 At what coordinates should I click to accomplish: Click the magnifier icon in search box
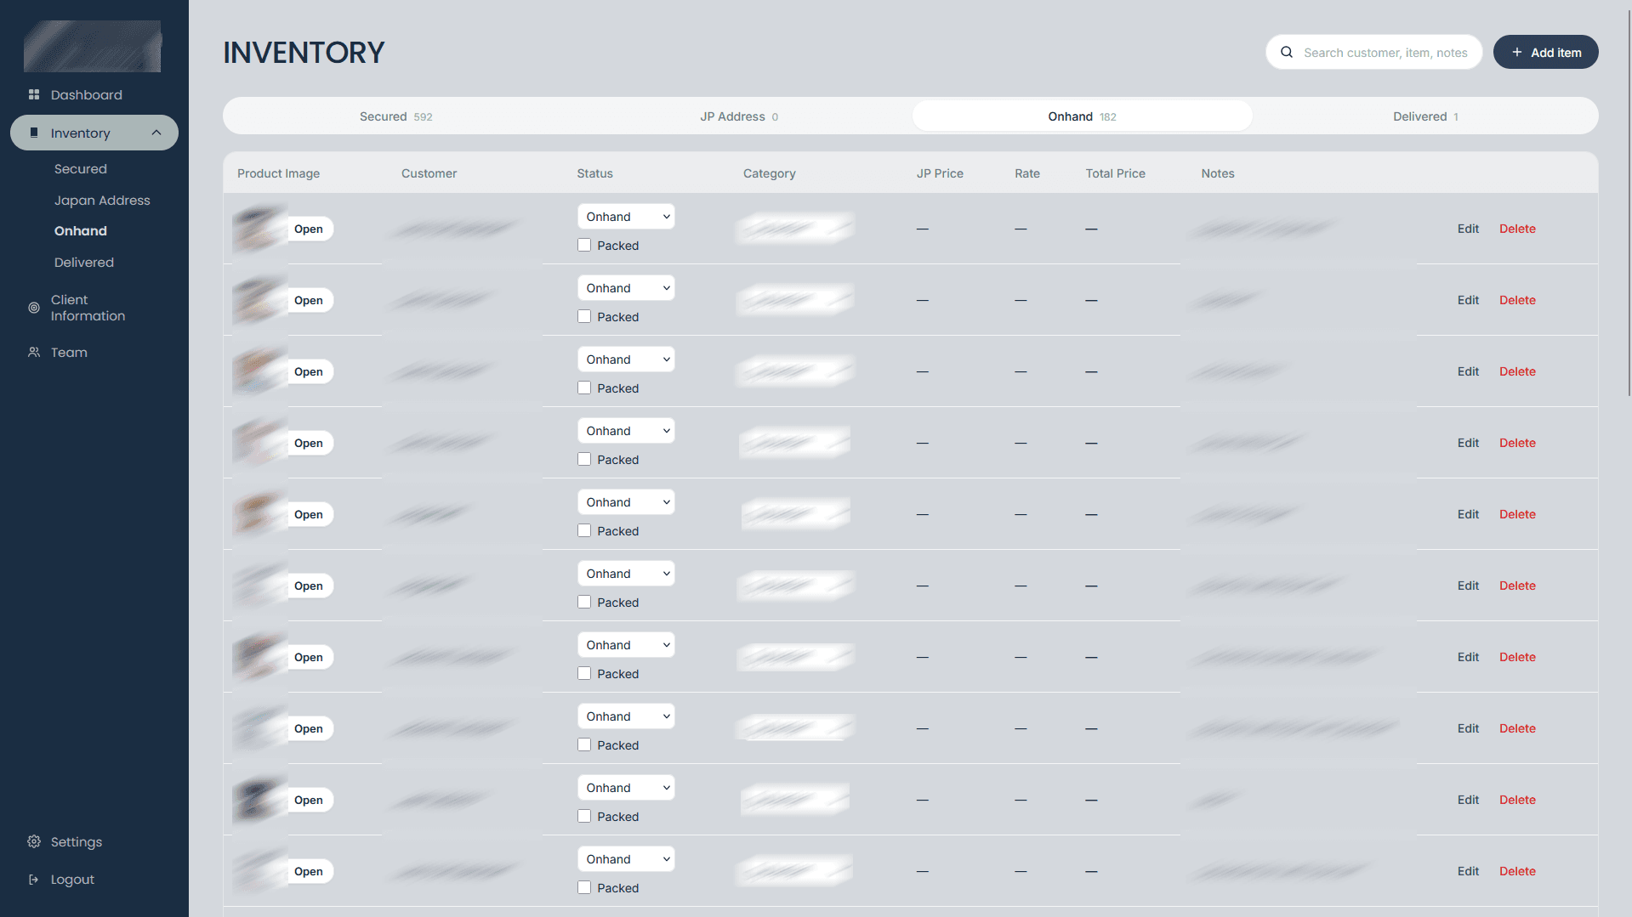click(1287, 52)
